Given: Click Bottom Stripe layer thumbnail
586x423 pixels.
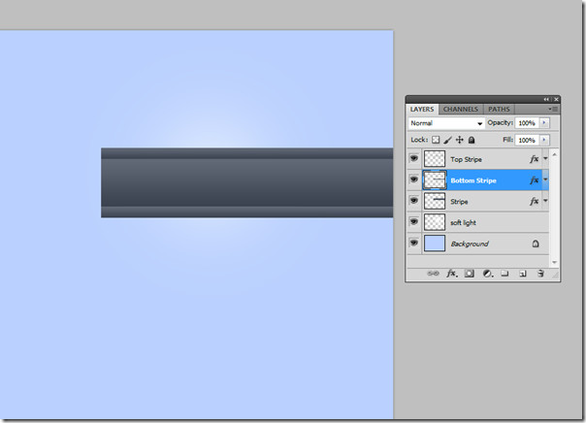Looking at the screenshot, I should pyautogui.click(x=435, y=180).
